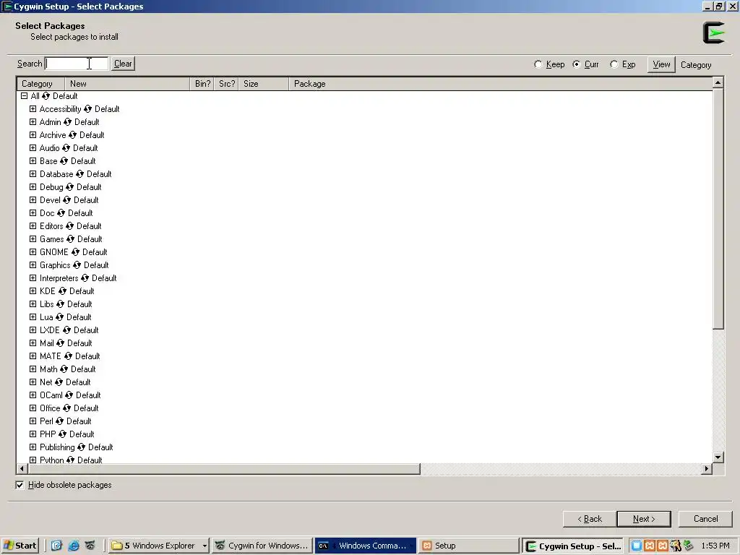Click in the Search input field
This screenshot has width=740, height=555.
pyautogui.click(x=77, y=64)
